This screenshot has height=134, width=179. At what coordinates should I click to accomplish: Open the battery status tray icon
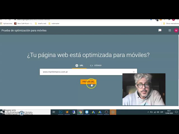point(152,112)
